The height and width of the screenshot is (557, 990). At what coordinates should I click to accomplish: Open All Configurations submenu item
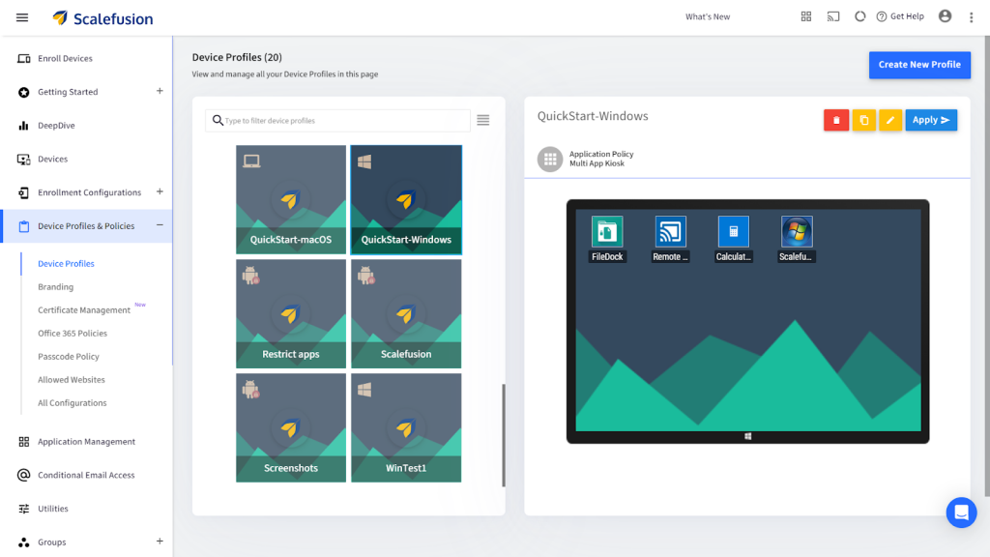click(x=72, y=403)
